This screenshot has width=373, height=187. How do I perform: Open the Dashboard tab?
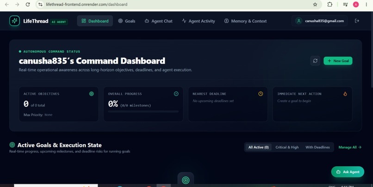click(x=95, y=21)
